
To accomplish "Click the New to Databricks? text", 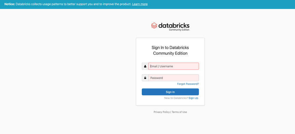I will click(x=176, y=98).
